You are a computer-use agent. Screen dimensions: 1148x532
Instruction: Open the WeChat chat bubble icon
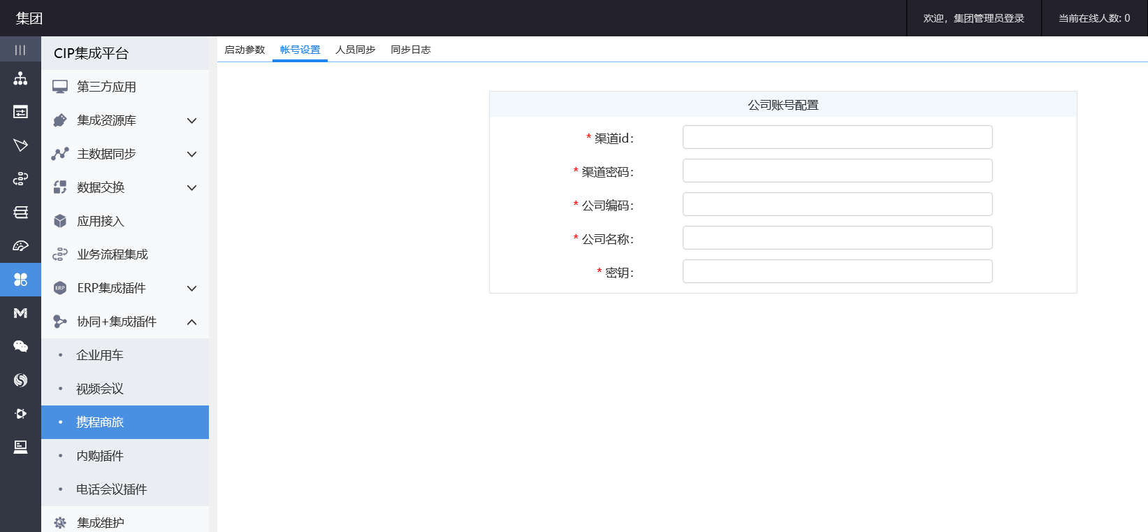[20, 346]
